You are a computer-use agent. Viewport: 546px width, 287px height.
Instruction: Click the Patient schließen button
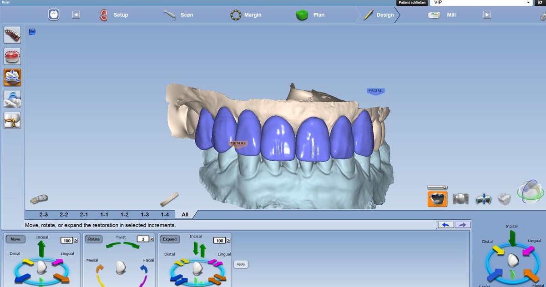[x=412, y=2]
